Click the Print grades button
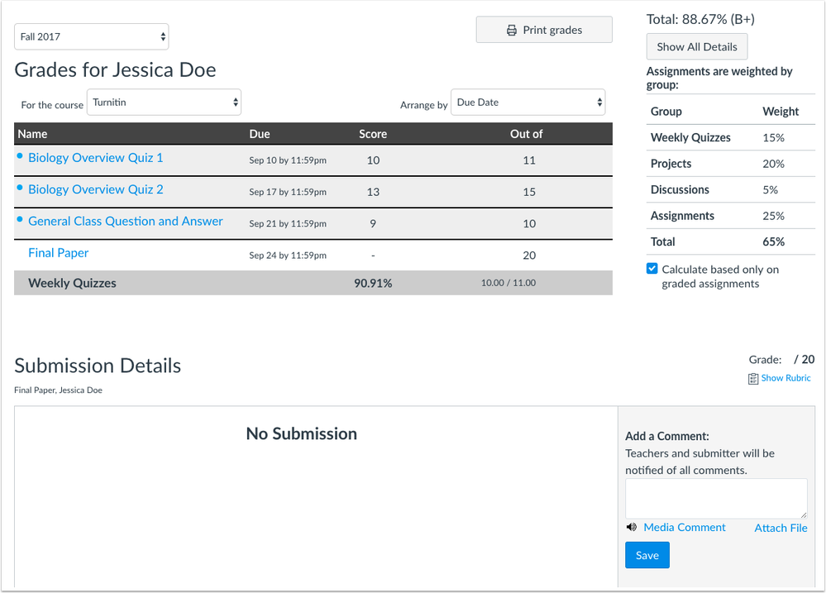The height and width of the screenshot is (593, 826). (x=543, y=30)
